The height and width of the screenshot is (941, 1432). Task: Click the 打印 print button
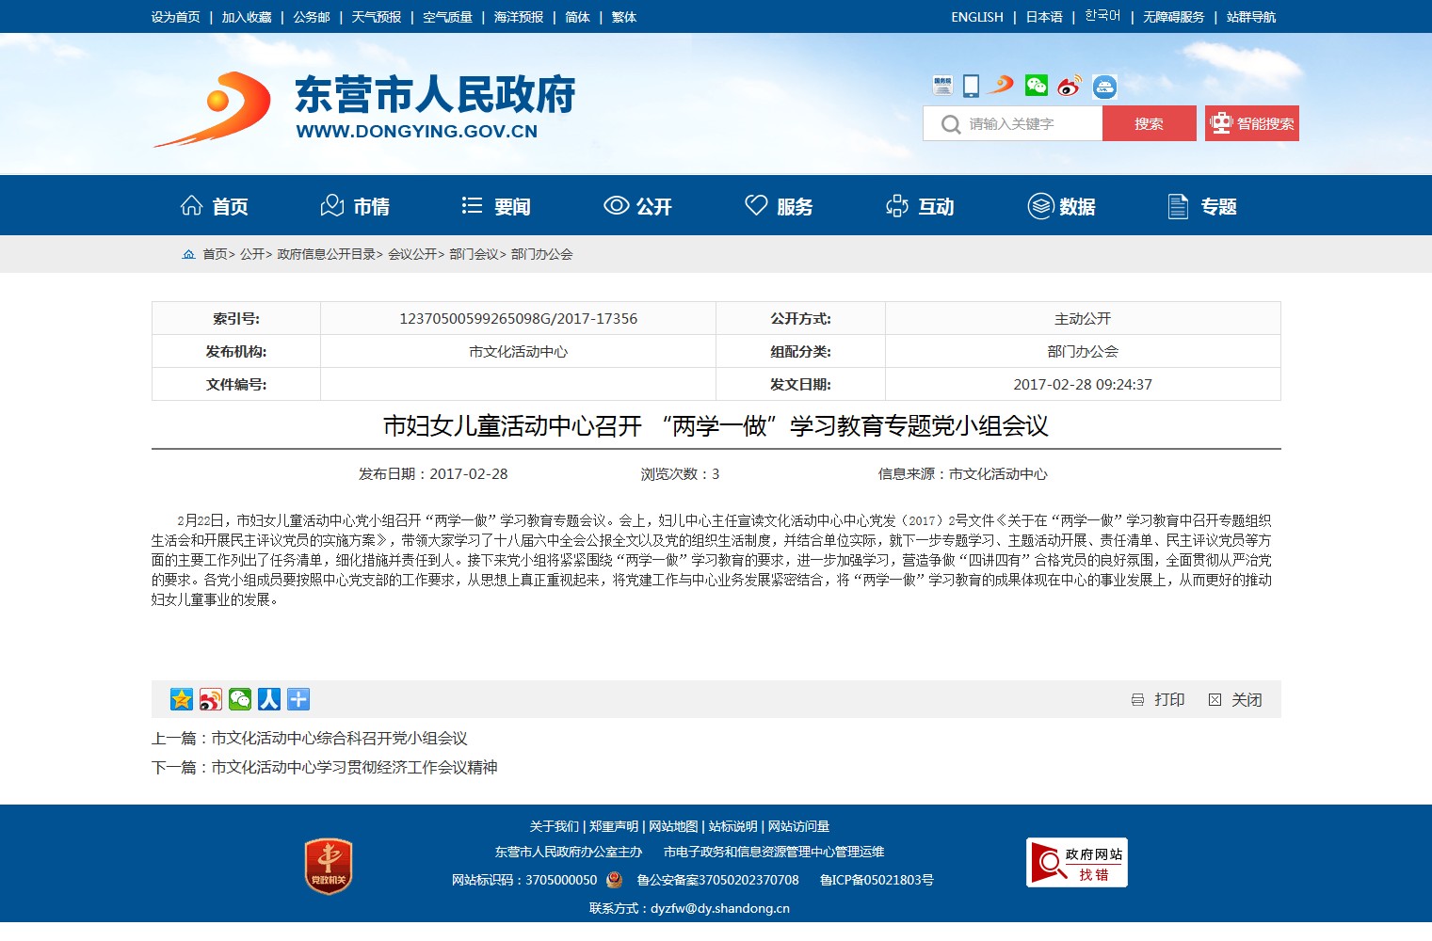click(1158, 700)
